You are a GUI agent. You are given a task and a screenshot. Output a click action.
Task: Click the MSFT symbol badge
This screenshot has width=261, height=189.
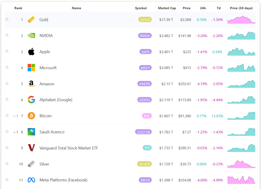tap(145, 68)
